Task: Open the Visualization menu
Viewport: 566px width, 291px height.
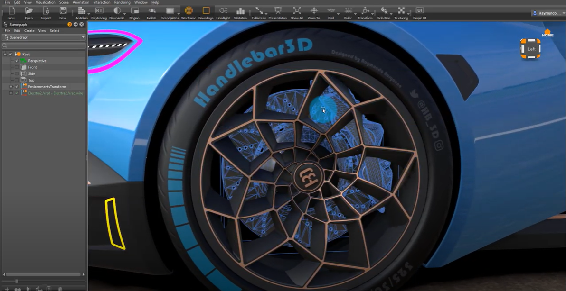Action: 46,2
